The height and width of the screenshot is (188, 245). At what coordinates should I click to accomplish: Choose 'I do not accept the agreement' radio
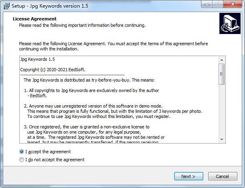[22, 160]
